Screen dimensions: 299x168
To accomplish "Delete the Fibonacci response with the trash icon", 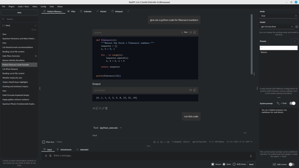I will (x=106, y=108).
